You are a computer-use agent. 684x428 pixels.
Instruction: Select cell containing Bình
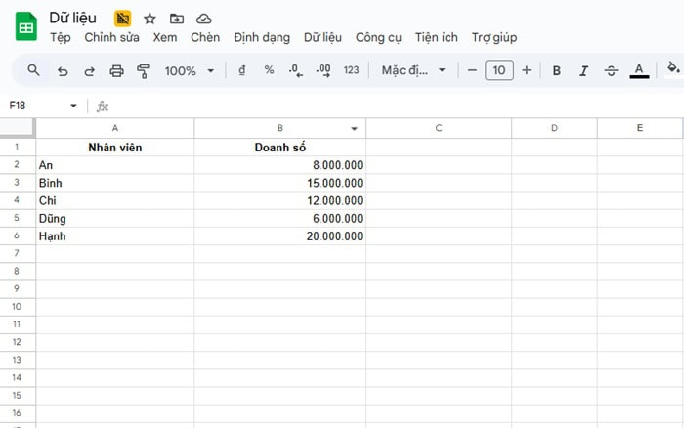[x=115, y=184]
